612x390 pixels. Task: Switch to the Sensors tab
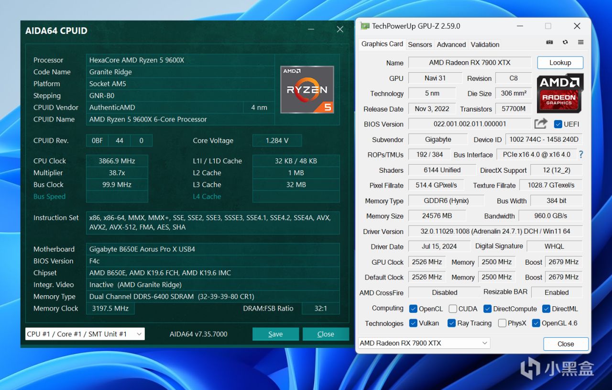point(420,45)
